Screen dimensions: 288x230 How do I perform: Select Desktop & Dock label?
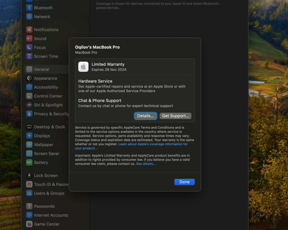coord(49,127)
